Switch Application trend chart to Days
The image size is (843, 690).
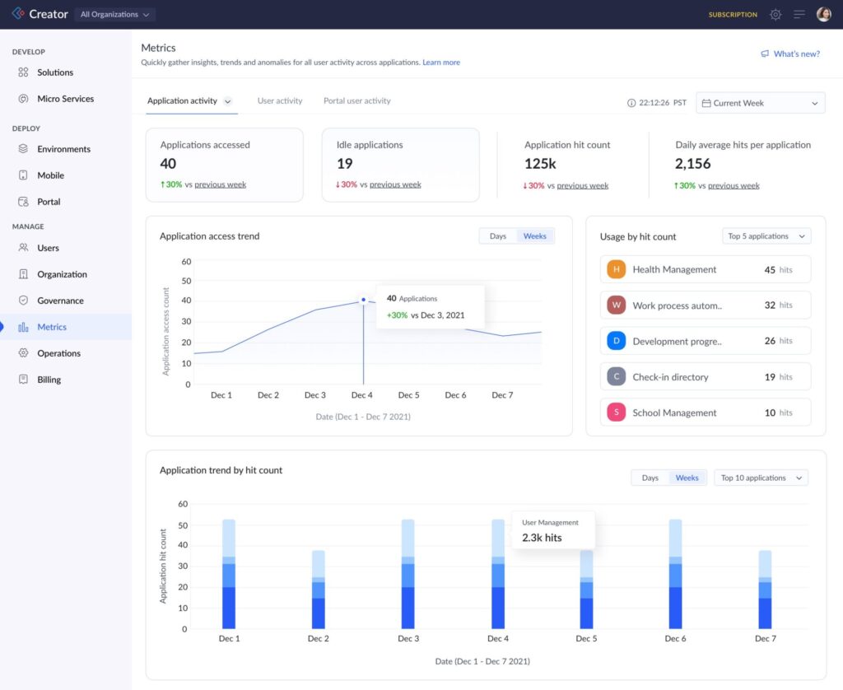pos(650,478)
